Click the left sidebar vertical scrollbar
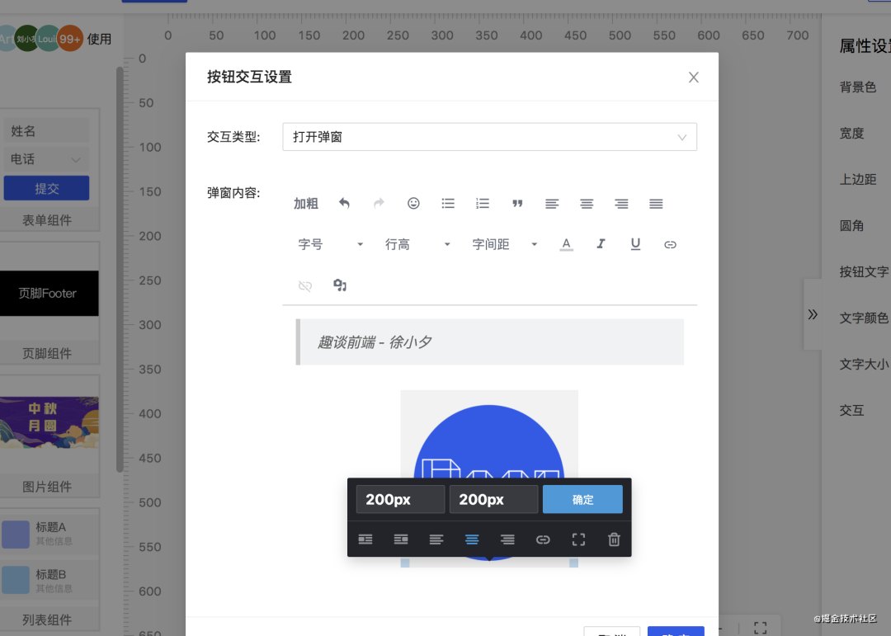Image resolution: width=891 pixels, height=636 pixels. (x=120, y=270)
